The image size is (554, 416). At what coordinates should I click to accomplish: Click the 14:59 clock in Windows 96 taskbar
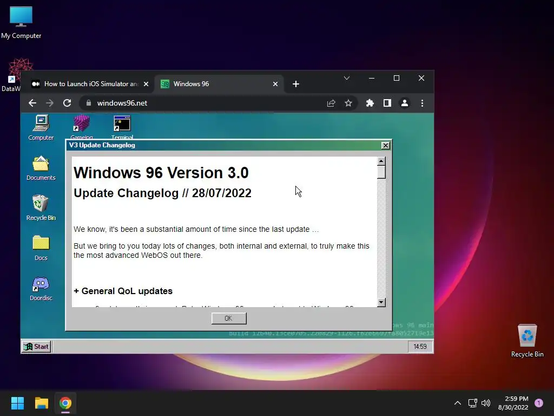pos(420,347)
